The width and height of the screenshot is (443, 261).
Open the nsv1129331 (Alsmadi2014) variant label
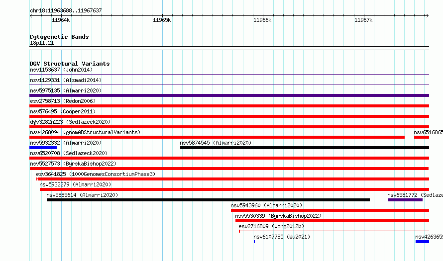tap(66, 80)
